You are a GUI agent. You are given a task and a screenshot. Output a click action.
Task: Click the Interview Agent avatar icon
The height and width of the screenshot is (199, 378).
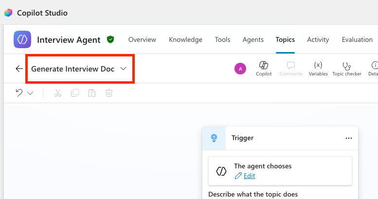click(x=22, y=39)
